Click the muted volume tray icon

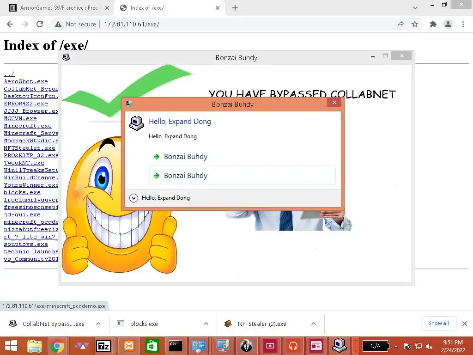point(429,346)
